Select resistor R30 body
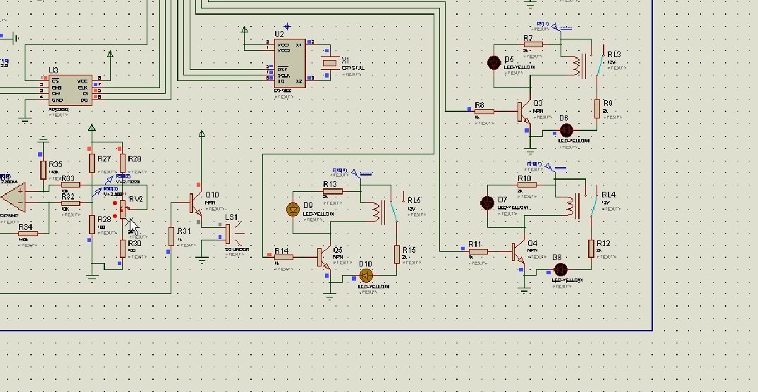 (x=123, y=248)
